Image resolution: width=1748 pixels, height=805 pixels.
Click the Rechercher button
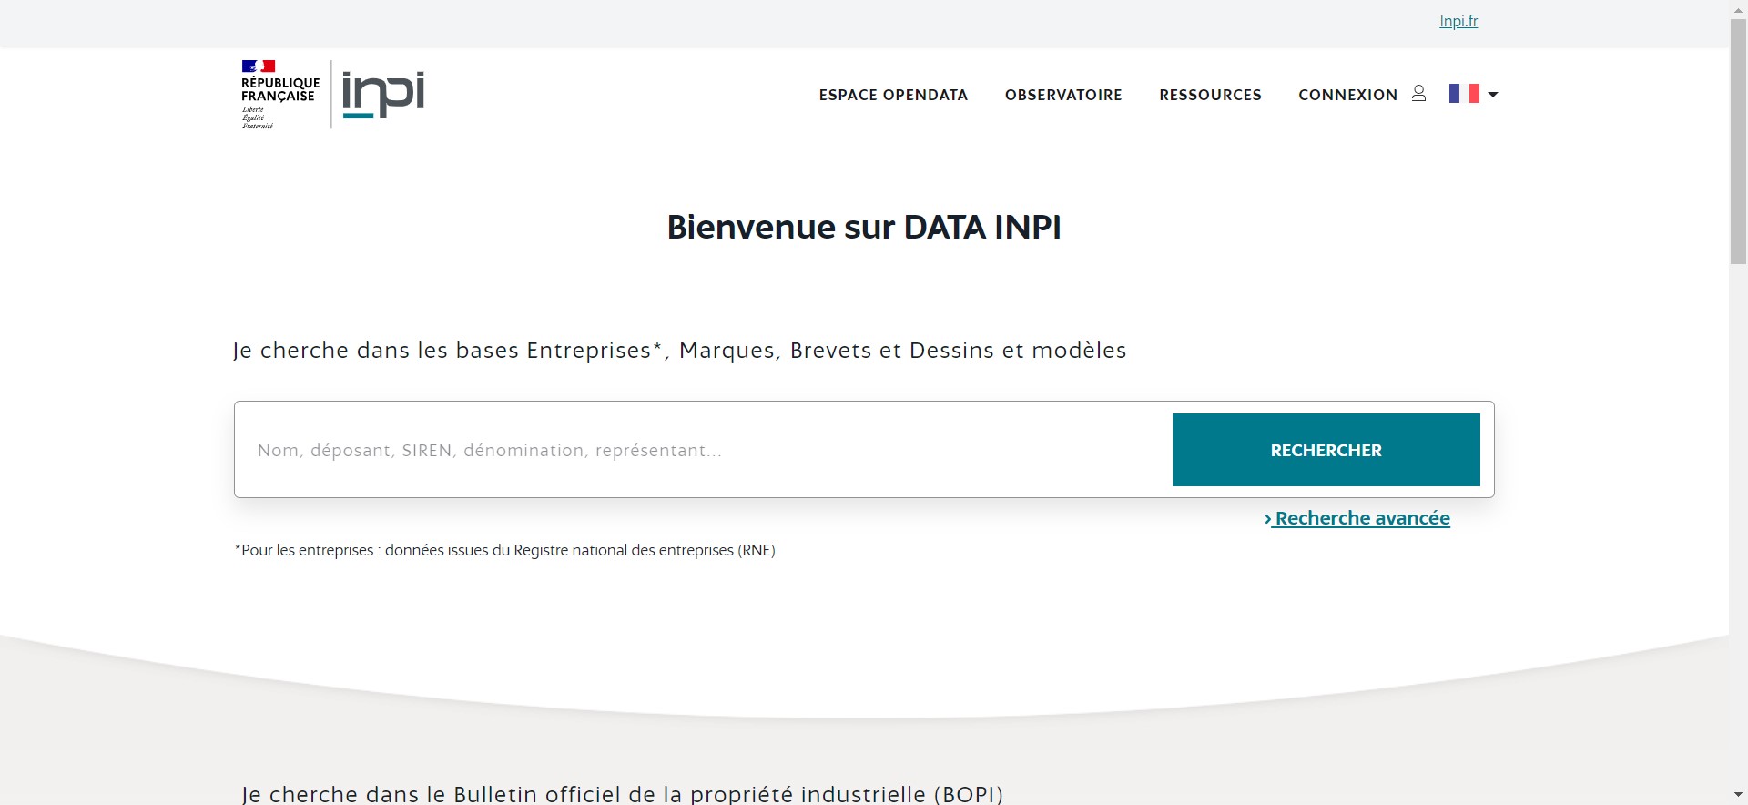[x=1326, y=450]
